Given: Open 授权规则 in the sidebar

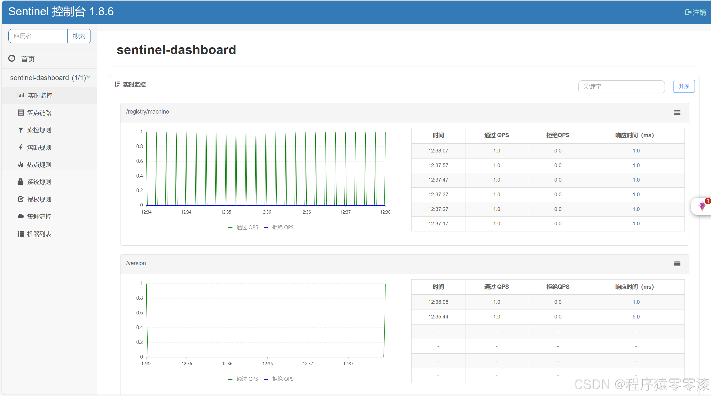Looking at the screenshot, I should (x=49, y=199).
